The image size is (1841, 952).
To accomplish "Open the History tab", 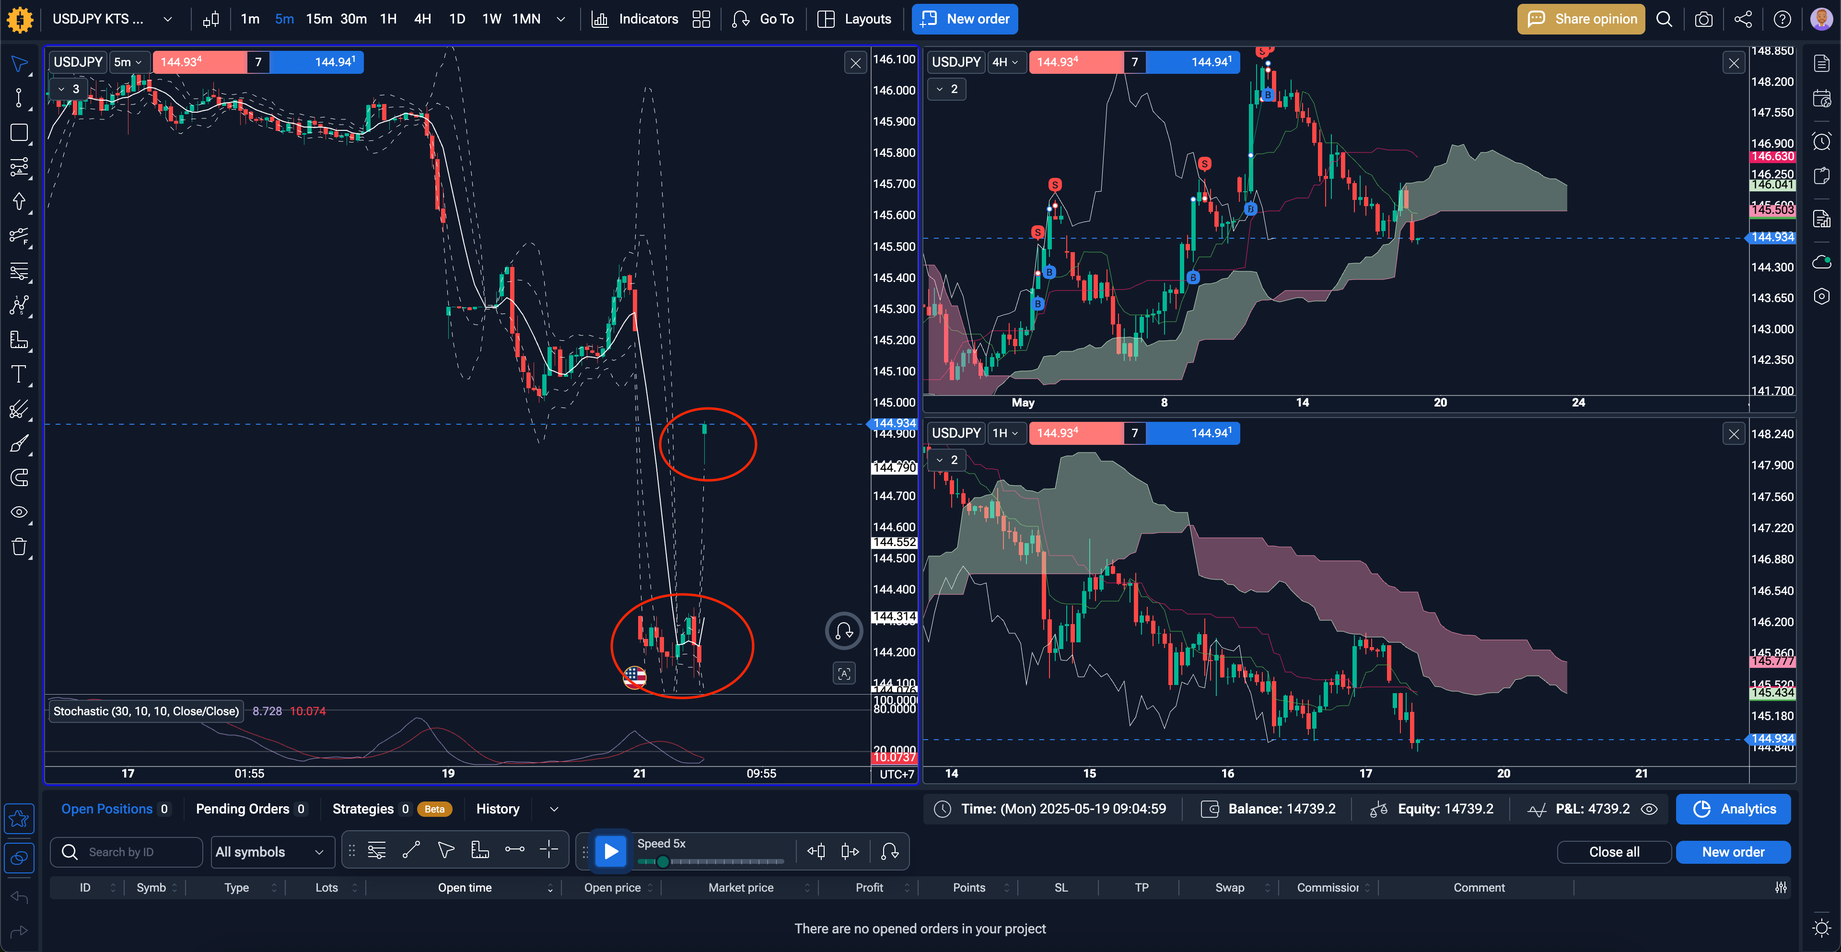I will 498,809.
